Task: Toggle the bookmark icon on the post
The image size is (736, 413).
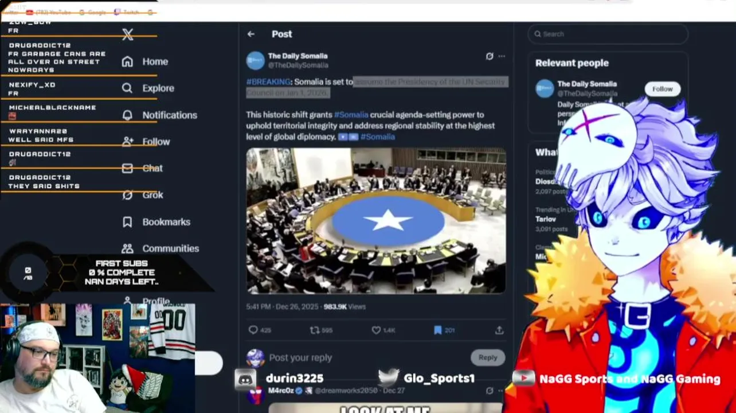Action: (437, 330)
